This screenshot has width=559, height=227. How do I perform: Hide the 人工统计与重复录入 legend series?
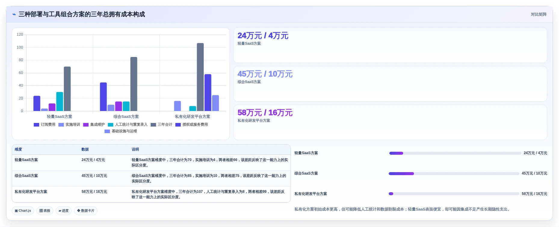(x=128, y=124)
